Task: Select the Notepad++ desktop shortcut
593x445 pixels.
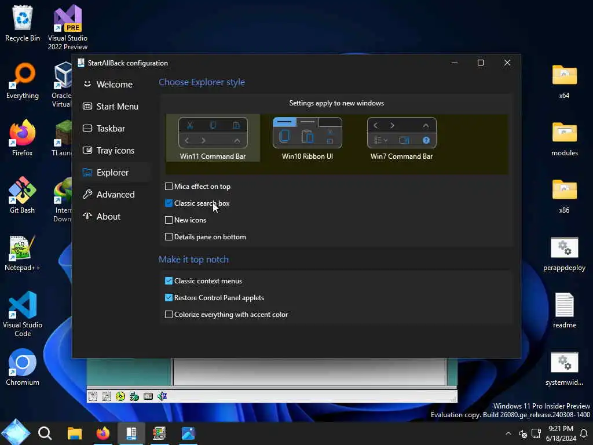Action: [23, 253]
